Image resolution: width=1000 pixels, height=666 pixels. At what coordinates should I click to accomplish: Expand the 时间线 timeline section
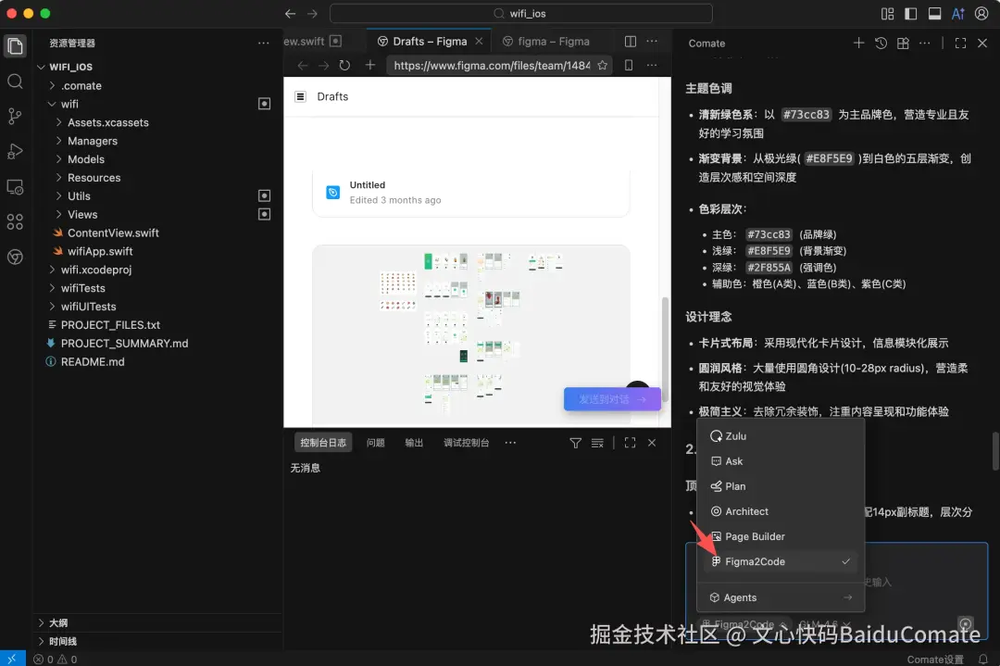tap(158, 641)
